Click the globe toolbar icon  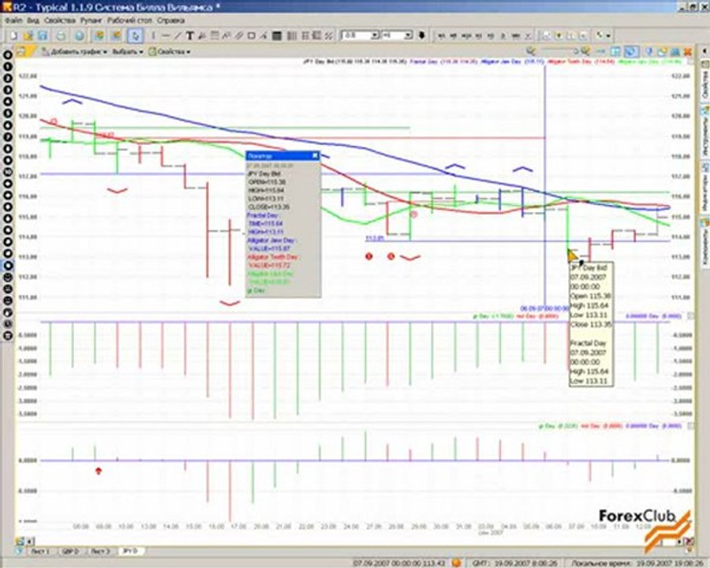pos(79,35)
